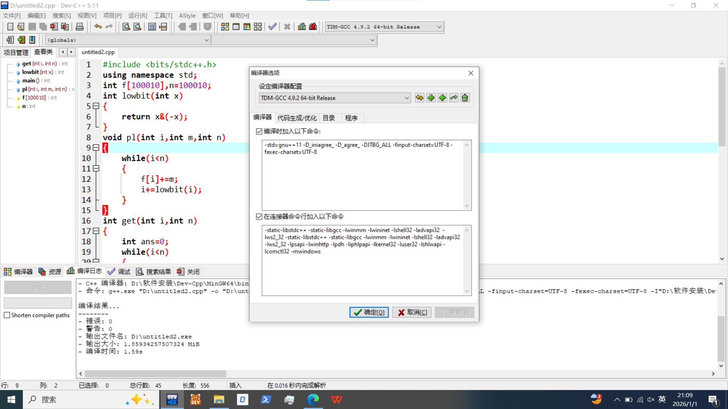Screen dimensions: 728x409
Task: Click the profile analysis bar chart icon
Action: (302, 27)
